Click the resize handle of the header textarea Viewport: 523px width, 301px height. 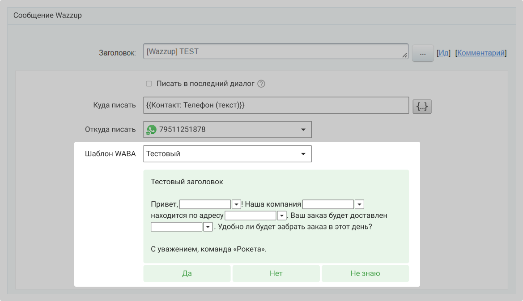(405, 55)
